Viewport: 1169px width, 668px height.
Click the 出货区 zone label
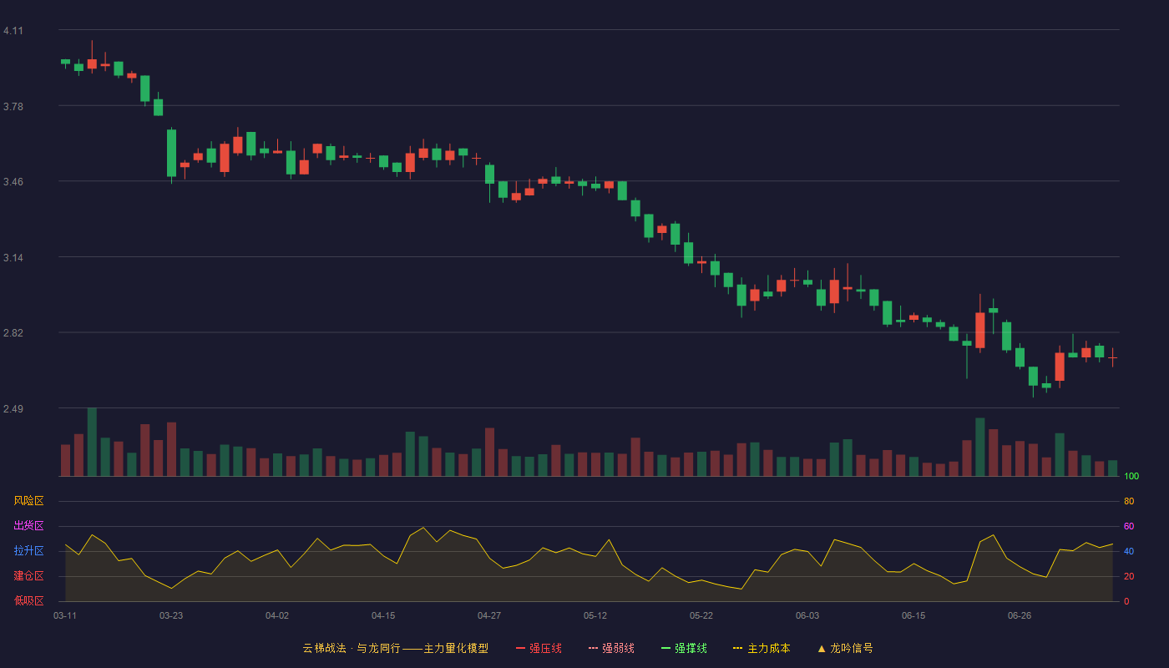[28, 526]
